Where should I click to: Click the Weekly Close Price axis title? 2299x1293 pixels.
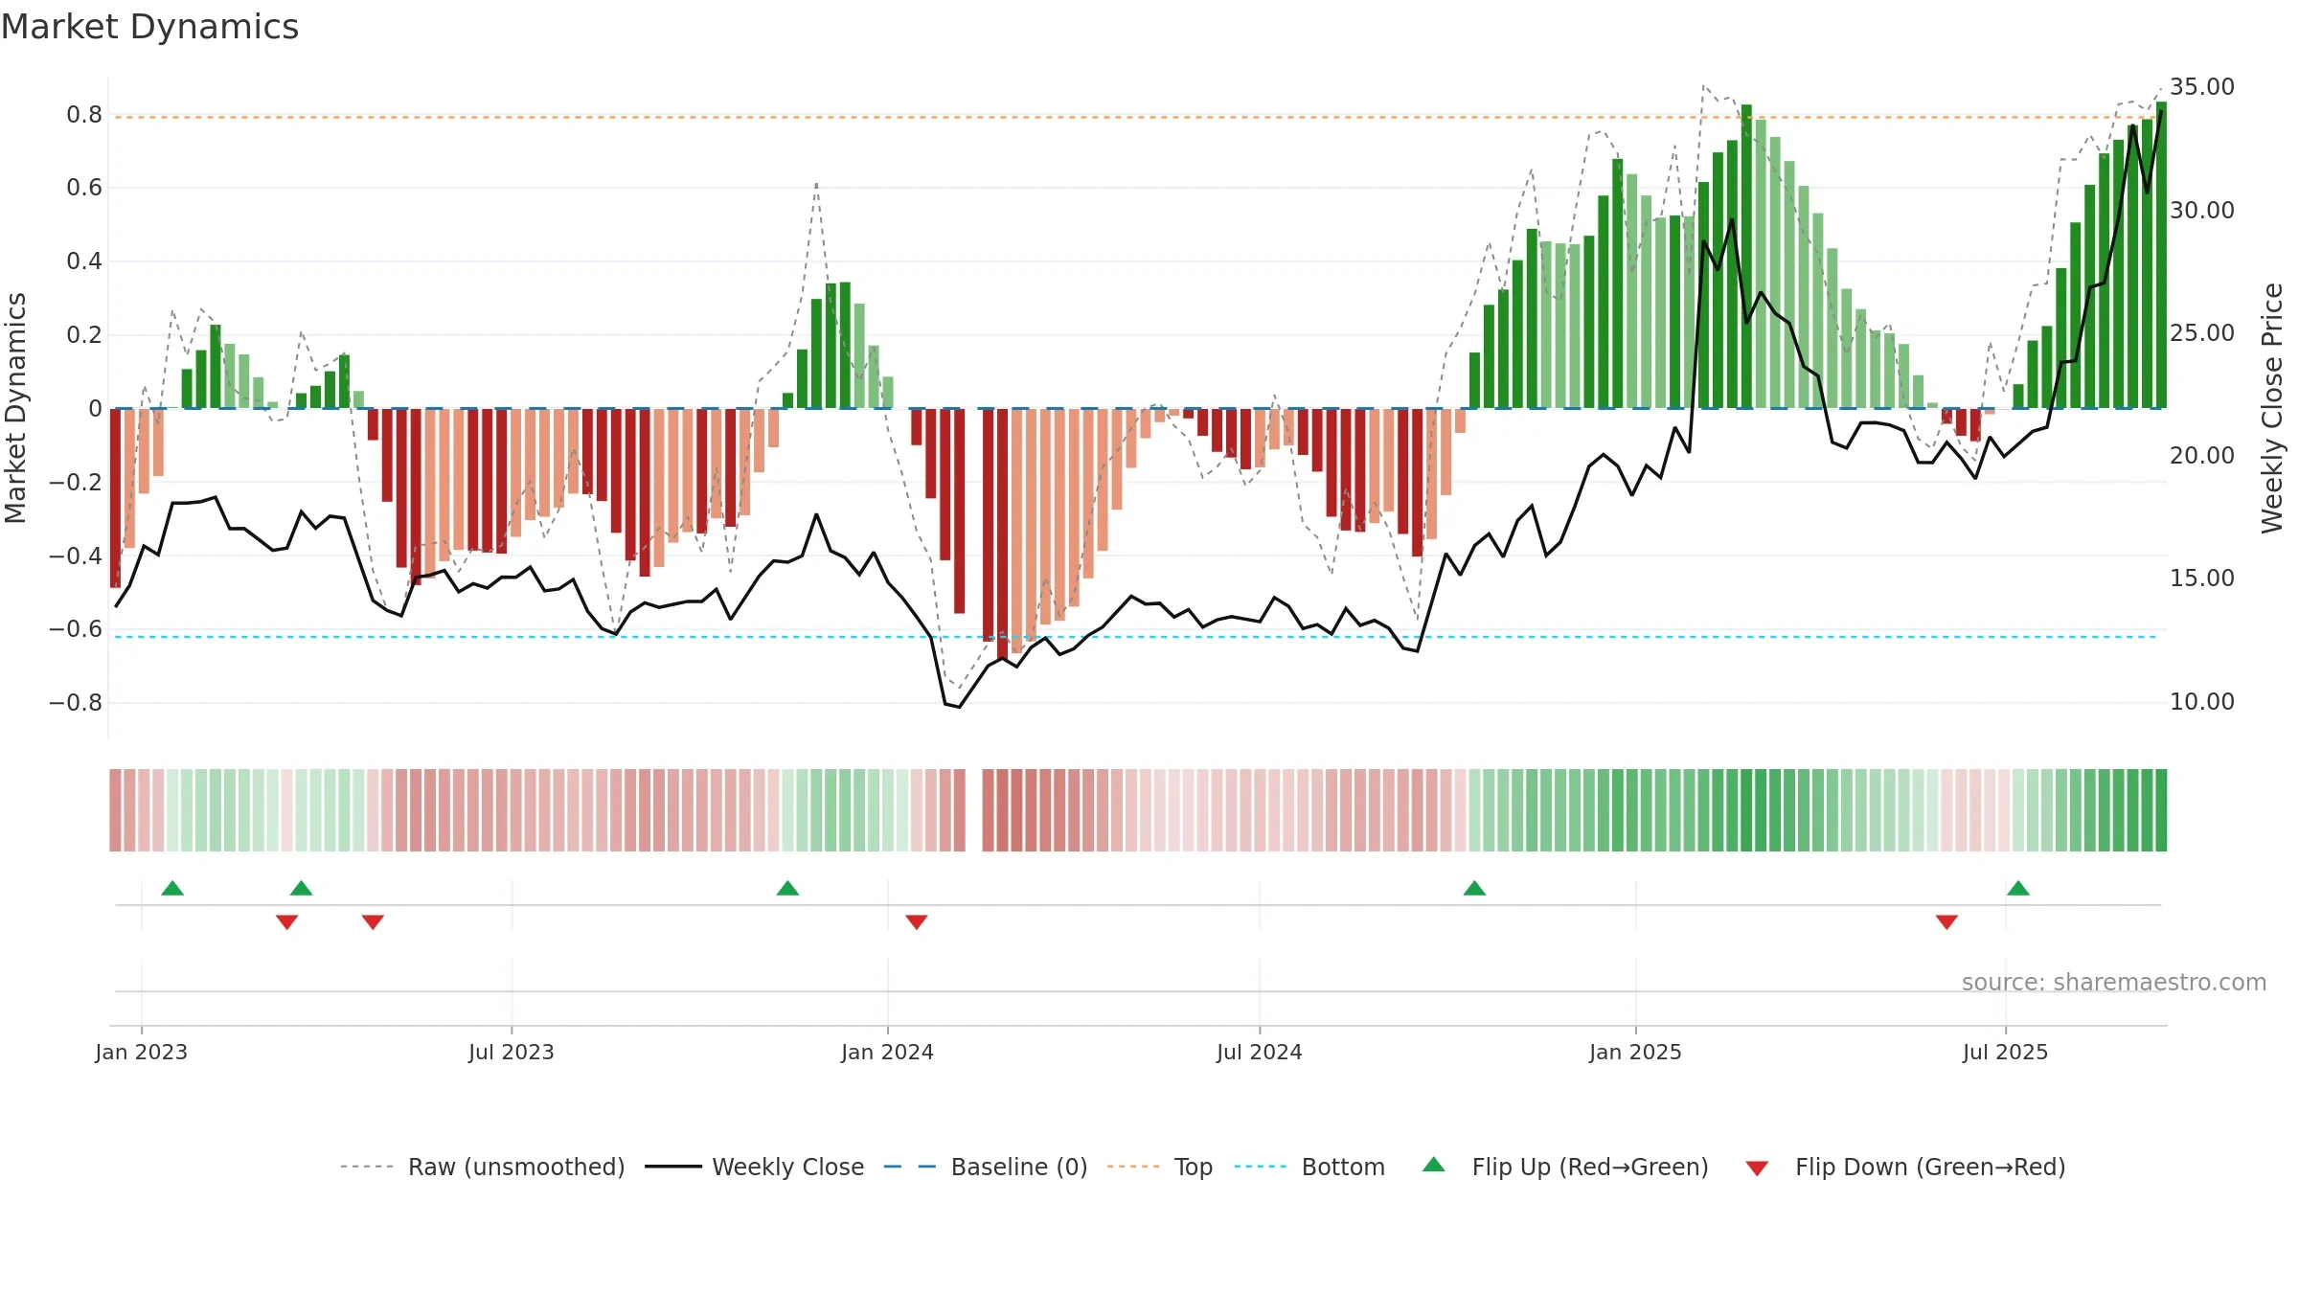pos(2272,408)
